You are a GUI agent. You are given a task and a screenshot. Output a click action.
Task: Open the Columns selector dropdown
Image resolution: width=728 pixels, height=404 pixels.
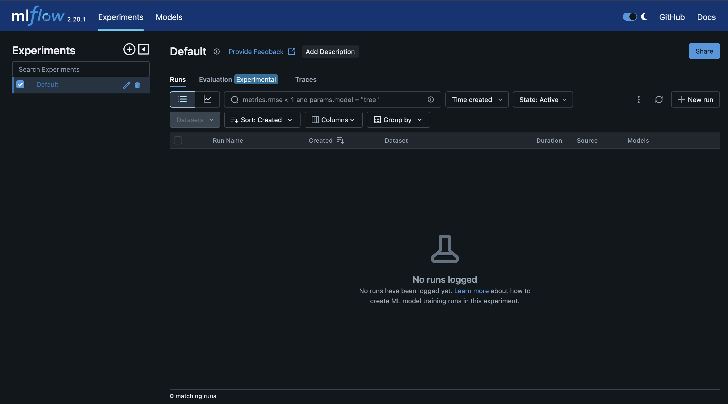333,120
